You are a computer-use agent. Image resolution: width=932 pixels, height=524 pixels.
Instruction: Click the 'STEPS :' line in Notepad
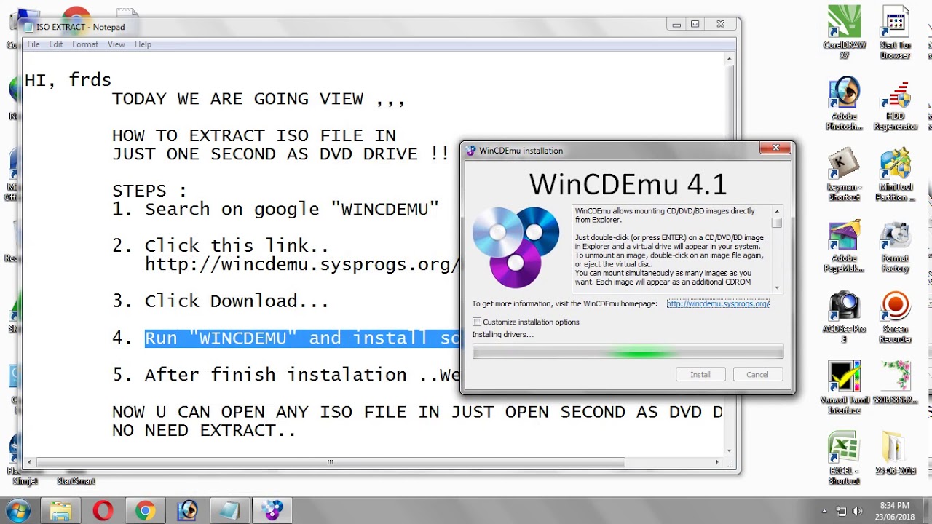pos(149,191)
